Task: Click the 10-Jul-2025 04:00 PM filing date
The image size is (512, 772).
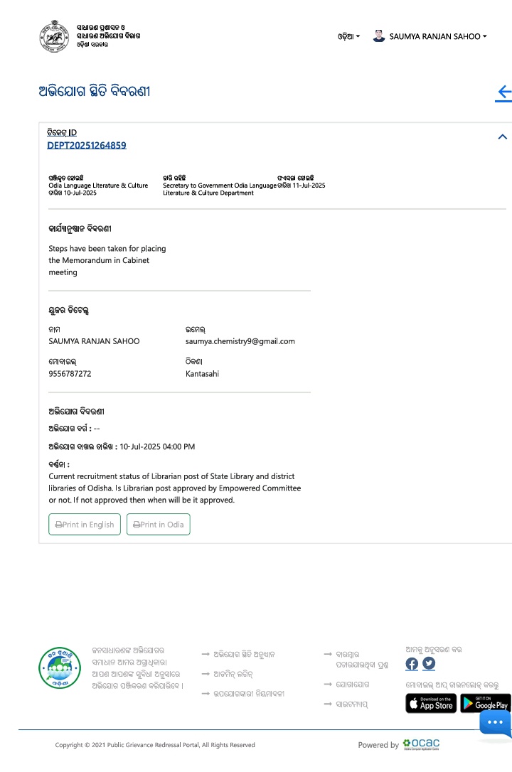Action: (x=157, y=446)
